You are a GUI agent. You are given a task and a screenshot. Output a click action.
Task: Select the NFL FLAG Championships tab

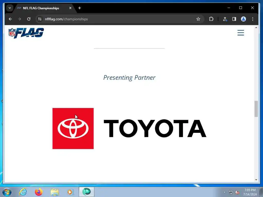click(44, 8)
